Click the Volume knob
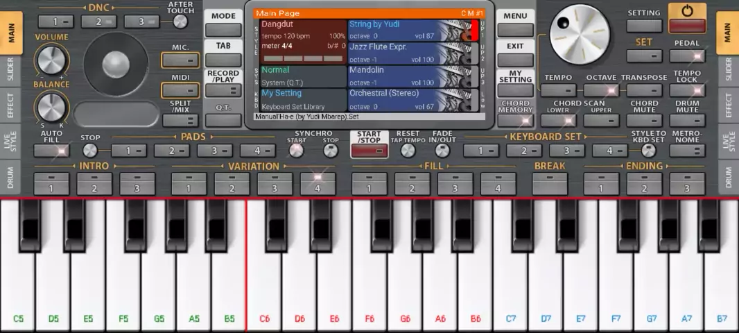Screen dimensions: 739x333 tap(52, 61)
